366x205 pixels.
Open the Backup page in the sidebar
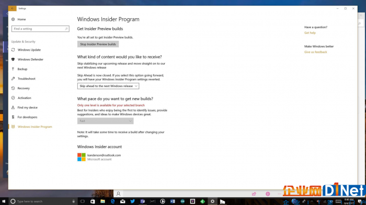pyautogui.click(x=19, y=69)
